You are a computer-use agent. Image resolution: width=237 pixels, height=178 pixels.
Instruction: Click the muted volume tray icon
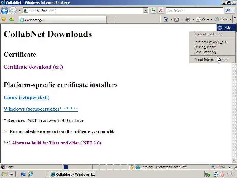(x=221, y=174)
